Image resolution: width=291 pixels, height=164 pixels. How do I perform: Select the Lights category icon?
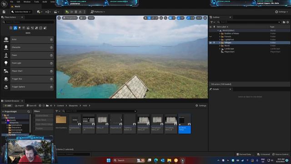click(20, 28)
